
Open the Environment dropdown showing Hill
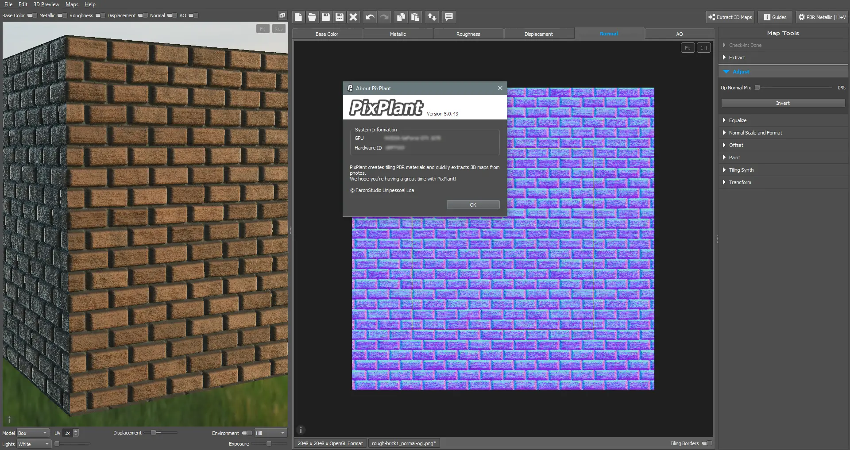pos(270,433)
